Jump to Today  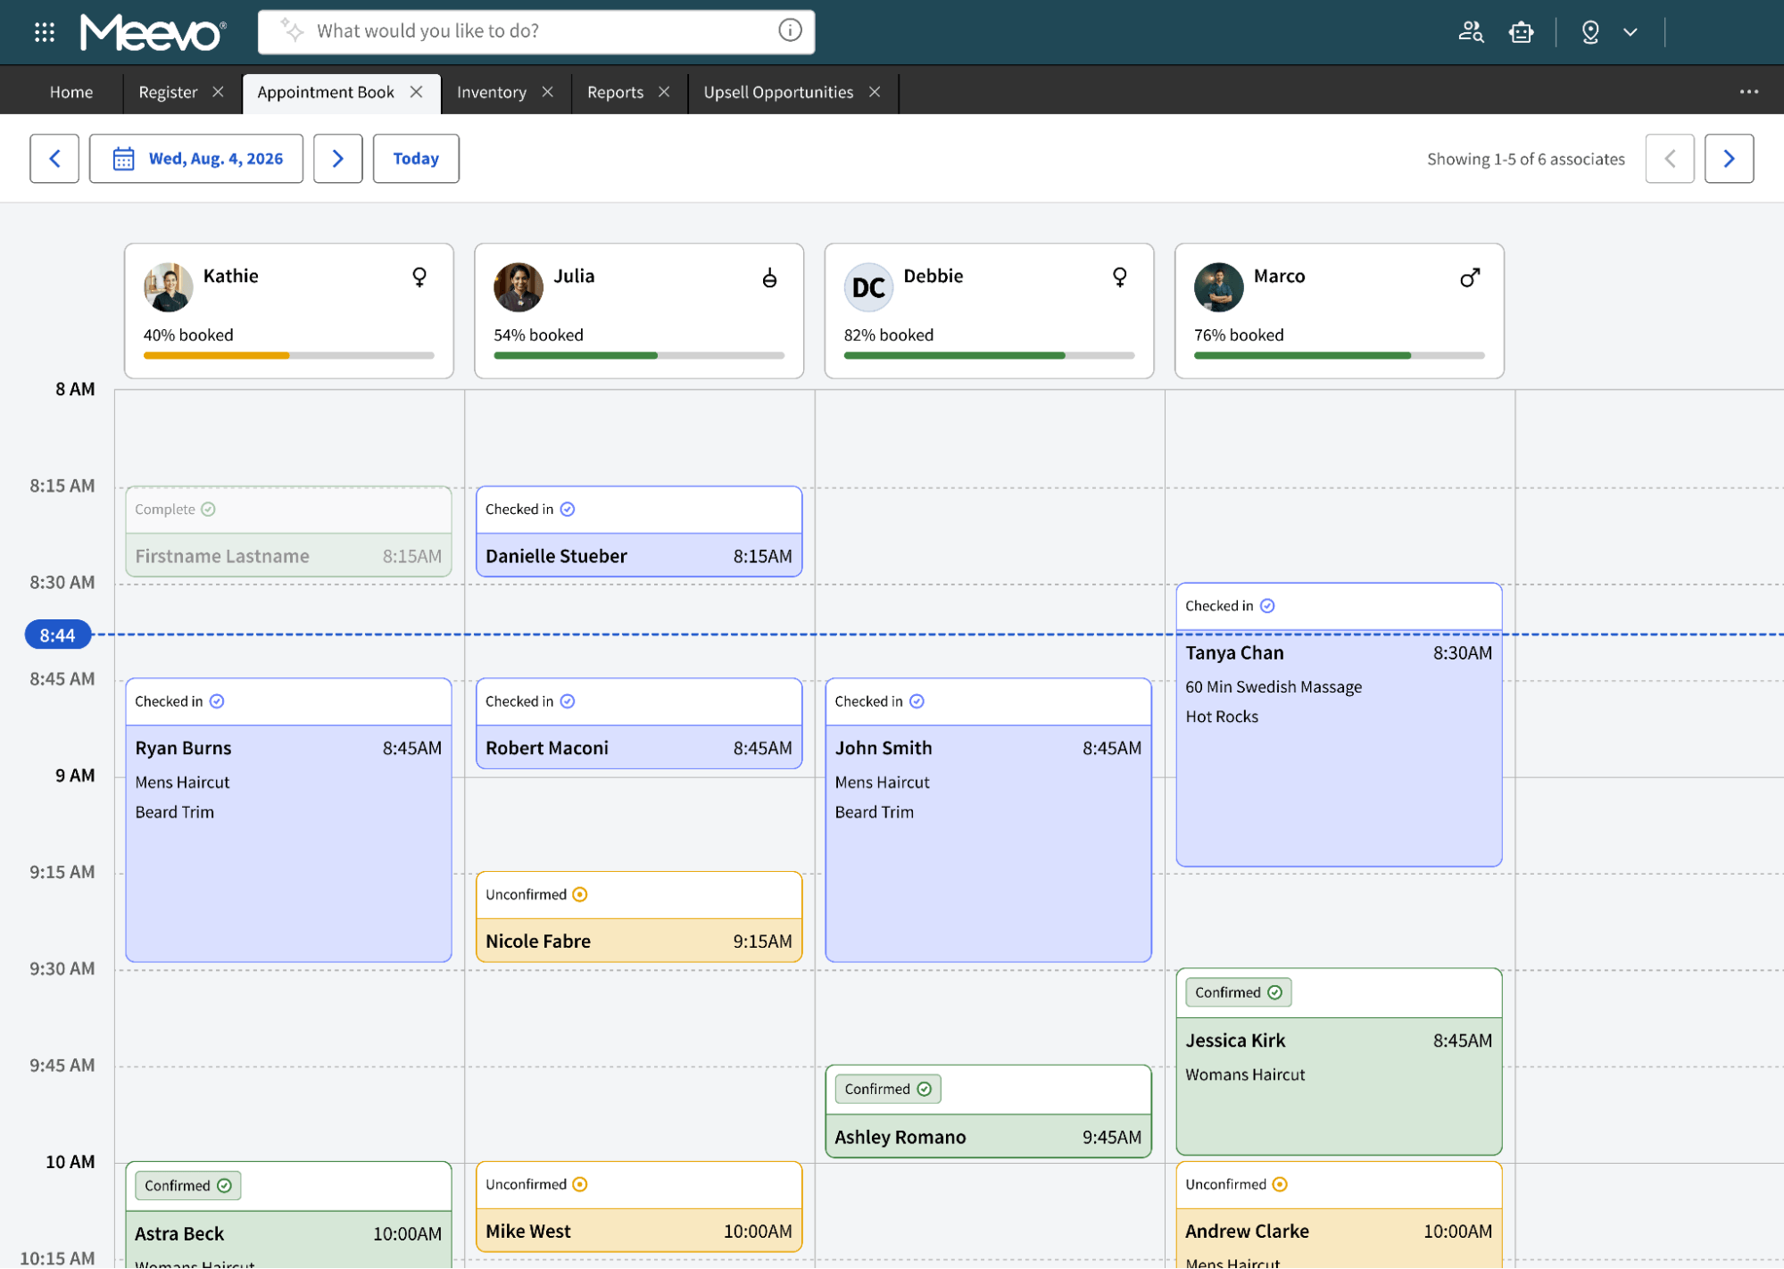pyautogui.click(x=416, y=159)
